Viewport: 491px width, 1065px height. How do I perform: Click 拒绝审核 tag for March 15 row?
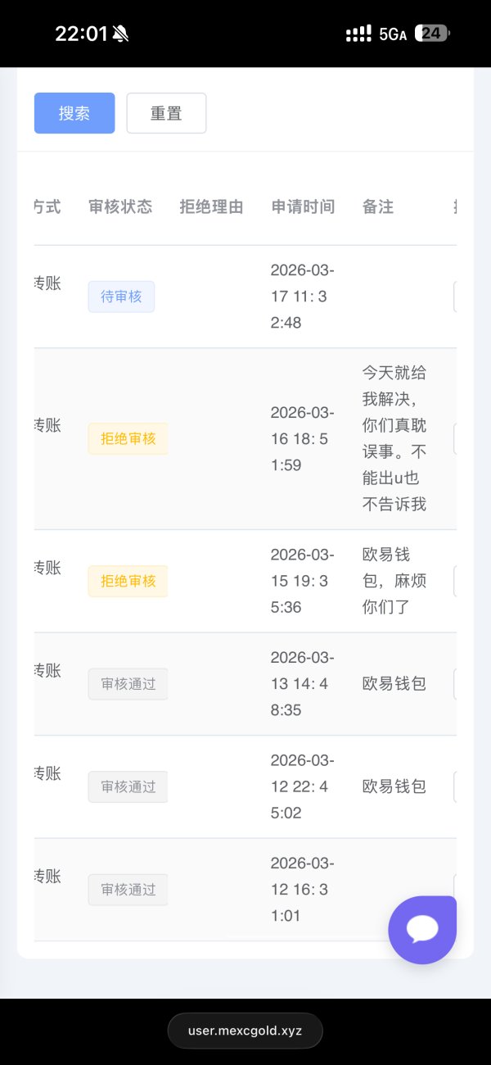[x=128, y=581]
